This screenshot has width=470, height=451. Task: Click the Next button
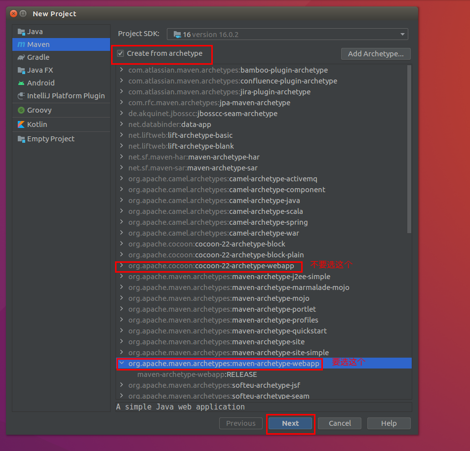click(x=290, y=423)
